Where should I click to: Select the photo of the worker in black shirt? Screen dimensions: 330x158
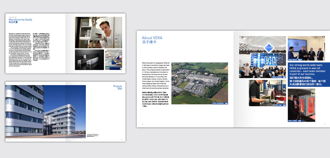click(x=267, y=93)
